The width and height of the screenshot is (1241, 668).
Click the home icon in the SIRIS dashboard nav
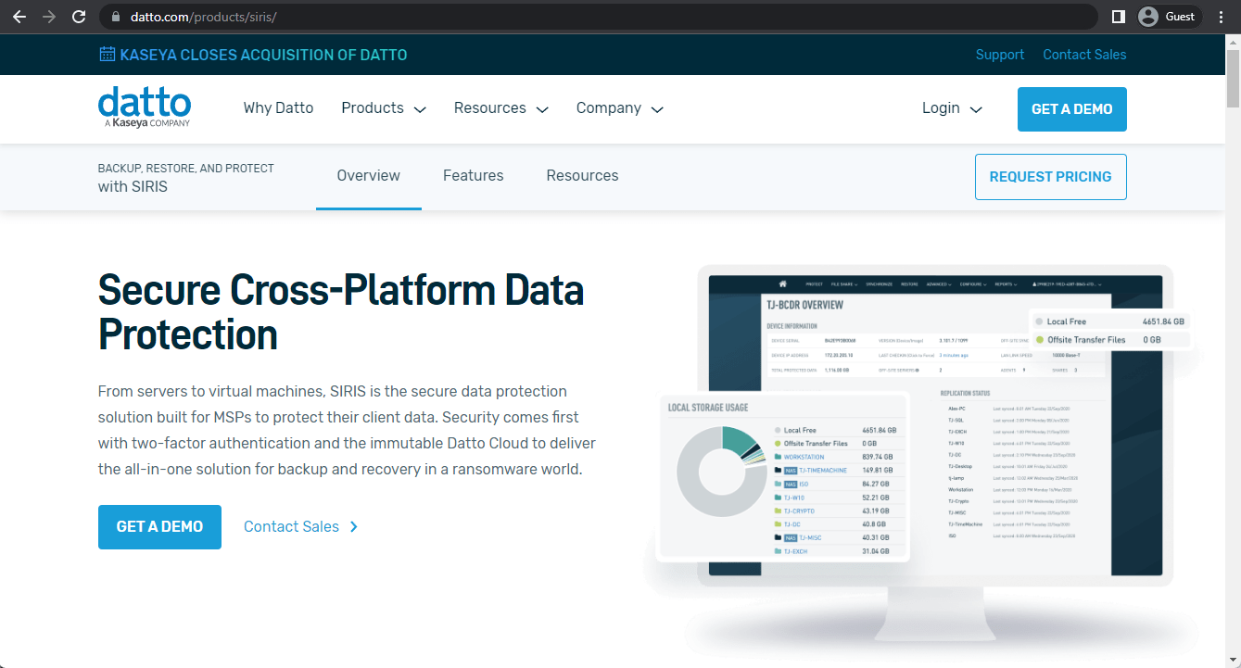(782, 284)
